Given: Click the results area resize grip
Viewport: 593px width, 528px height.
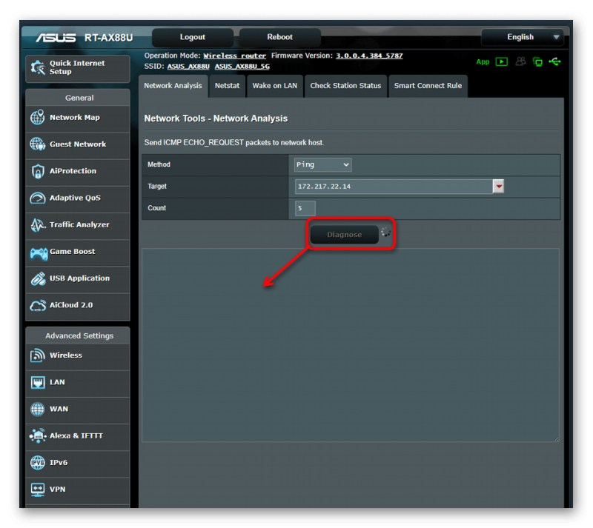Looking at the screenshot, I should point(557,439).
